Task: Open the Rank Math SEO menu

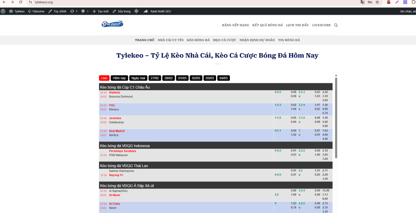Action: click(x=157, y=11)
